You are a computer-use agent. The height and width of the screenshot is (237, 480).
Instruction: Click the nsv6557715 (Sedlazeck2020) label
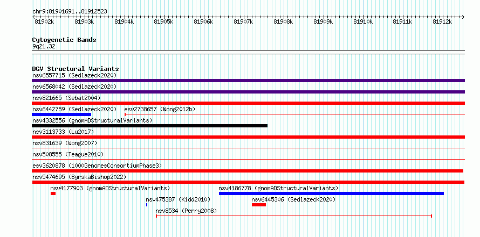pos(74,75)
